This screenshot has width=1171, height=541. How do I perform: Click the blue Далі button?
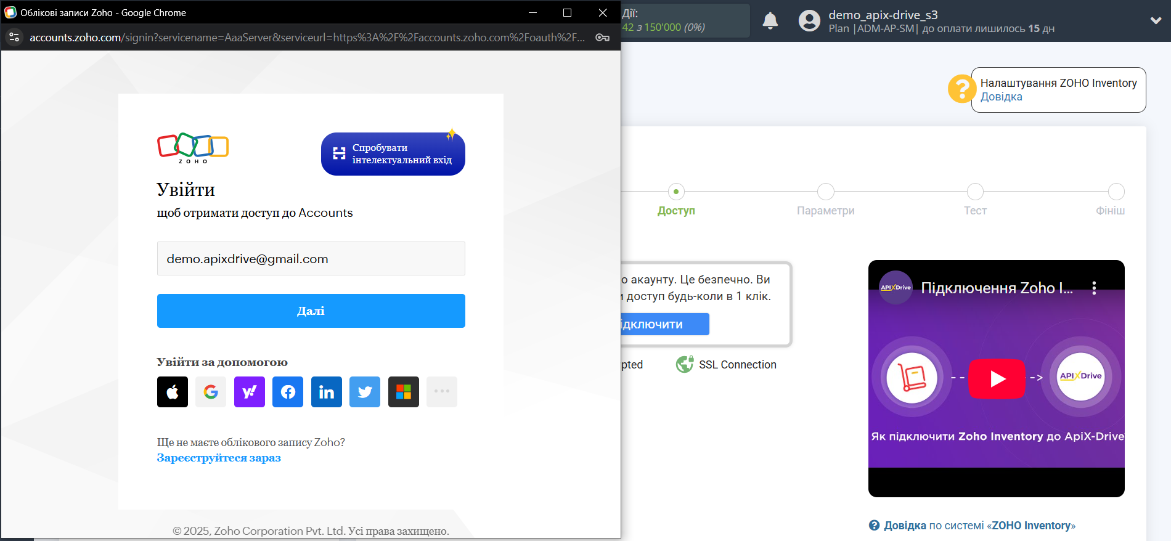point(311,311)
